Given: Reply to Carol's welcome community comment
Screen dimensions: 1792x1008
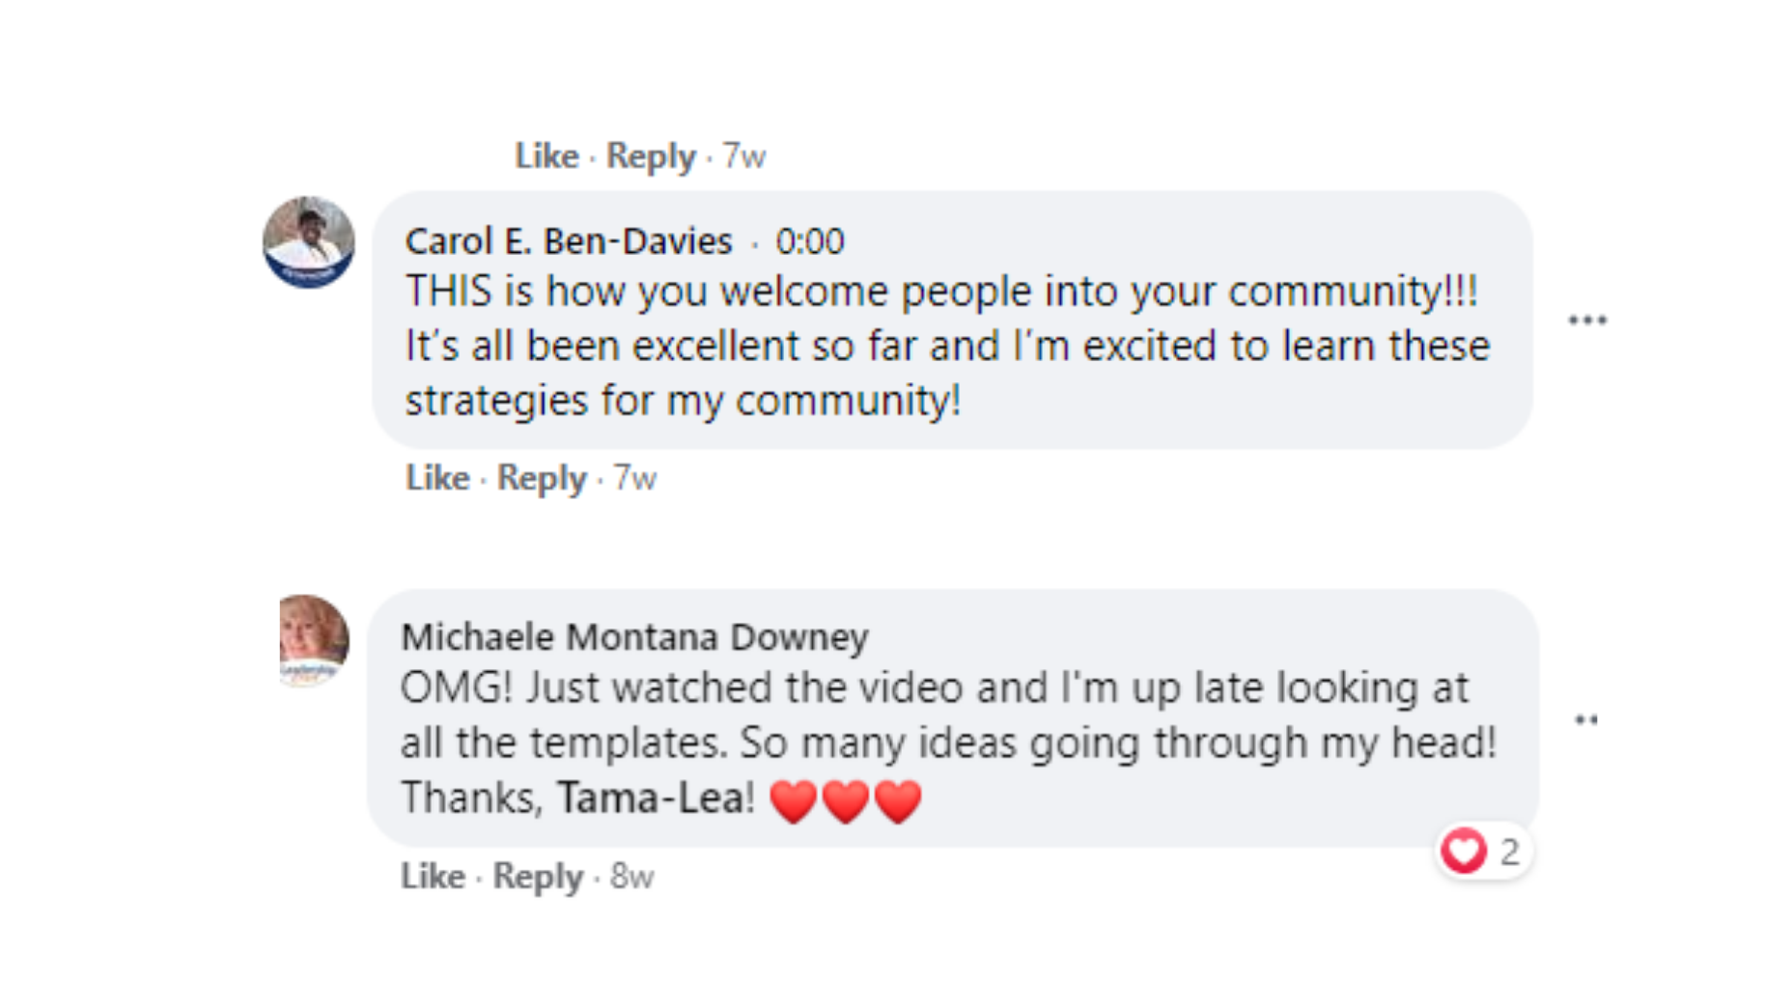Looking at the screenshot, I should click(x=541, y=478).
